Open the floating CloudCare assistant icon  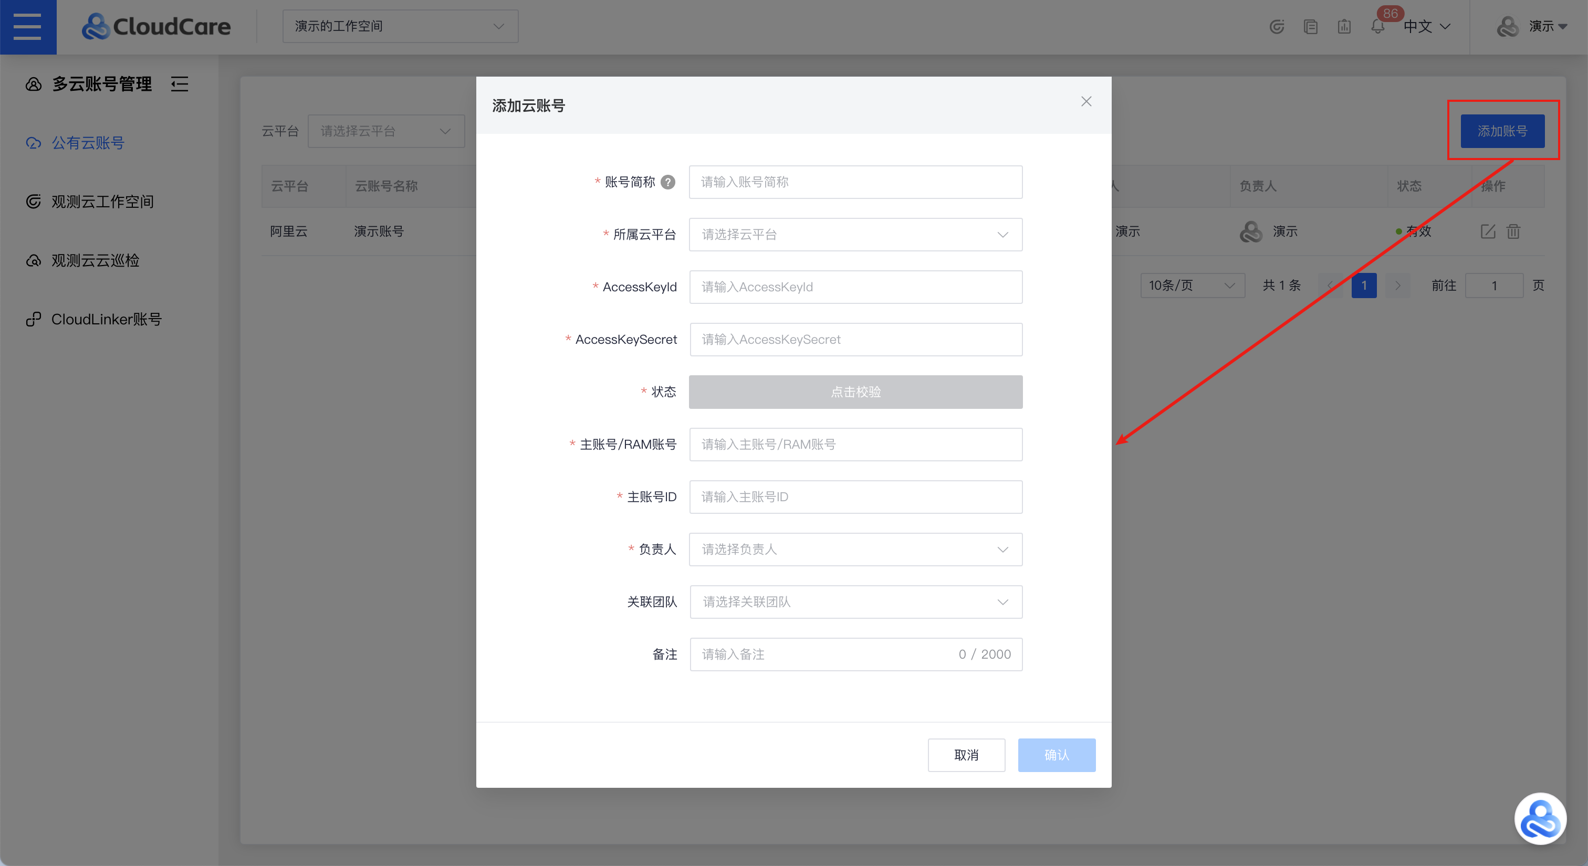click(x=1540, y=819)
